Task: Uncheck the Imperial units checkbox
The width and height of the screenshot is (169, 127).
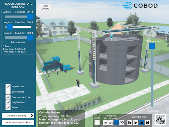Action: pos(8,87)
